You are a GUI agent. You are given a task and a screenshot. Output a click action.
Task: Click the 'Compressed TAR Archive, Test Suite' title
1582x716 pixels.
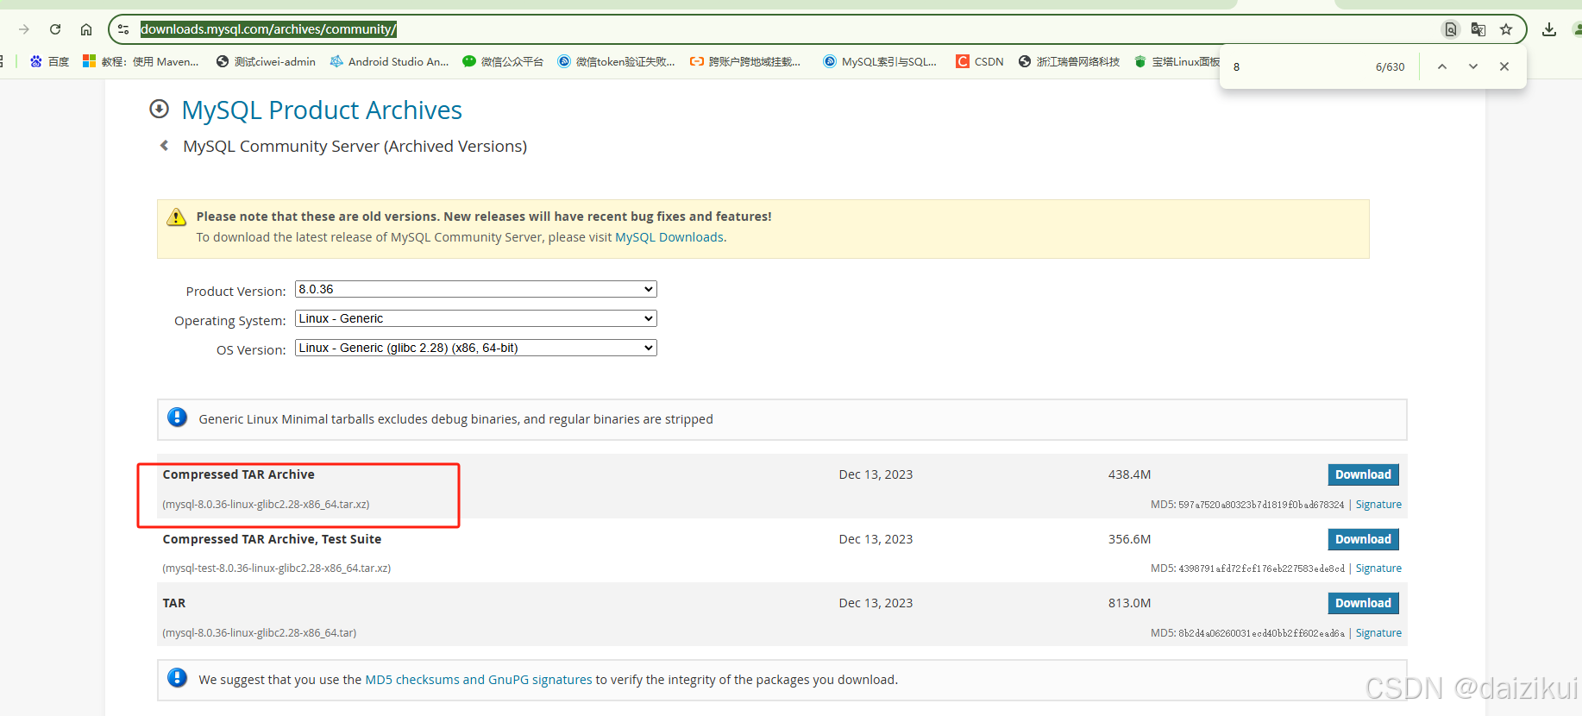pyautogui.click(x=272, y=539)
